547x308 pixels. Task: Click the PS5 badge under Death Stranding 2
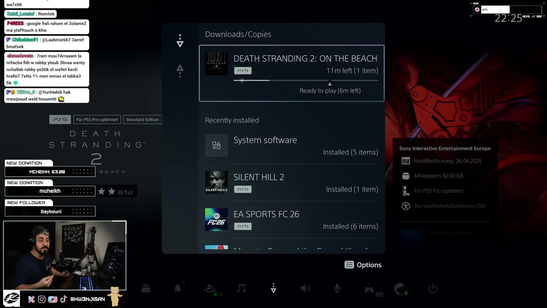pos(243,71)
